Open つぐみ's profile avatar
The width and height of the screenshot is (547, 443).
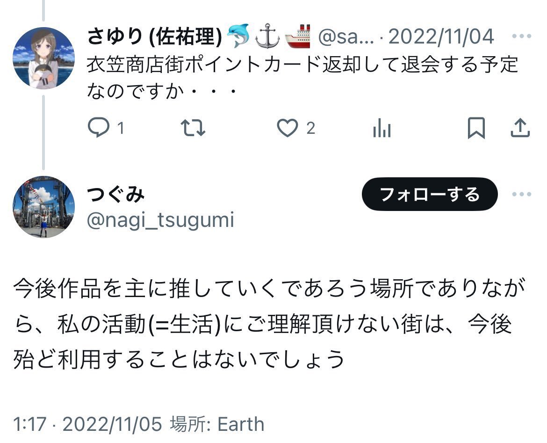tap(43, 207)
